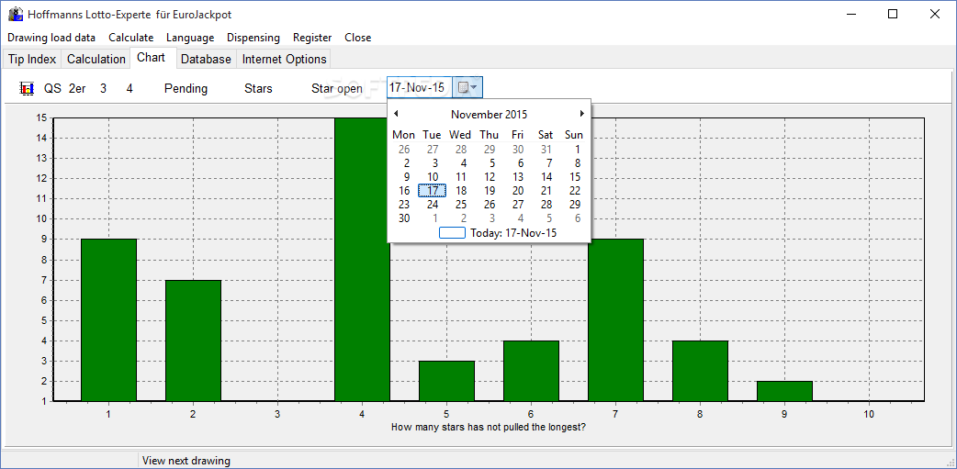Open the Register menu
The width and height of the screenshot is (957, 469).
(312, 38)
